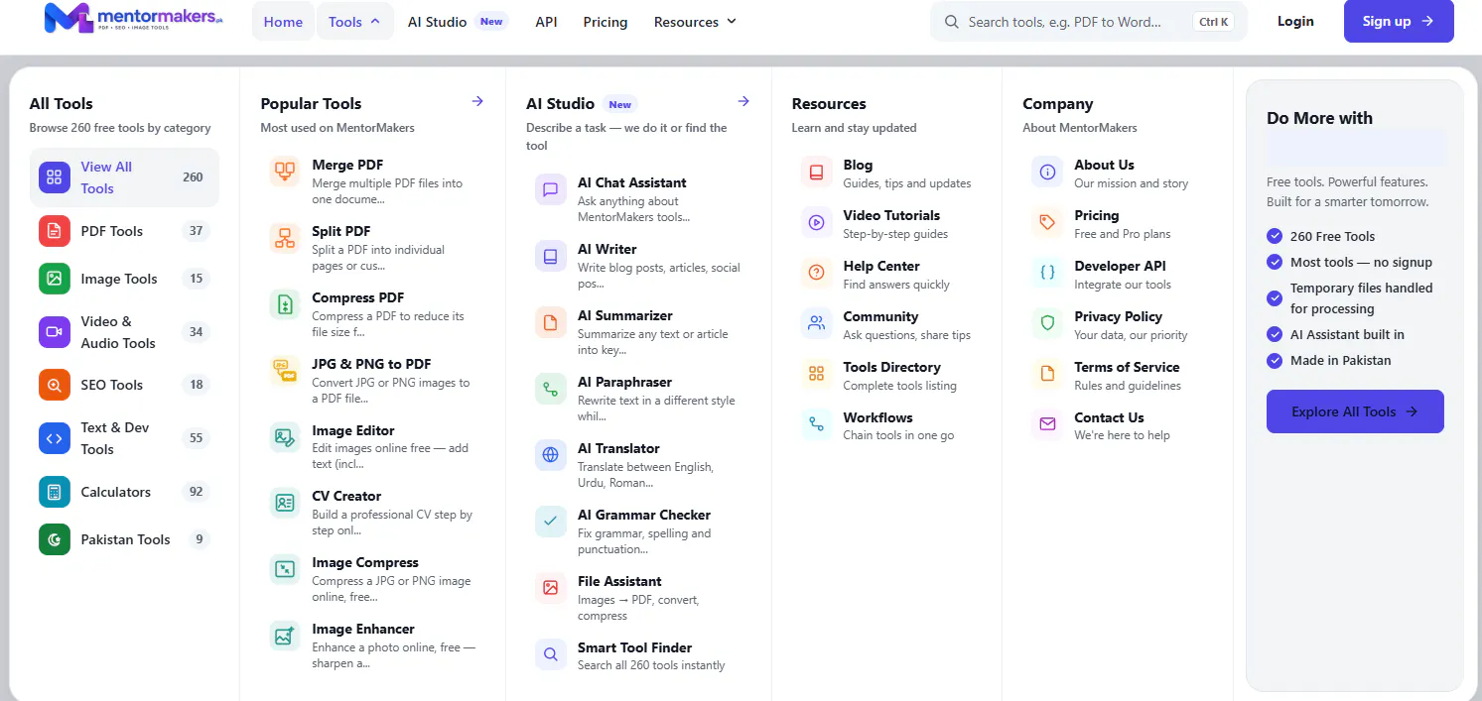The image size is (1482, 701).
Task: Click the AI Translator globe icon
Action: (551, 455)
